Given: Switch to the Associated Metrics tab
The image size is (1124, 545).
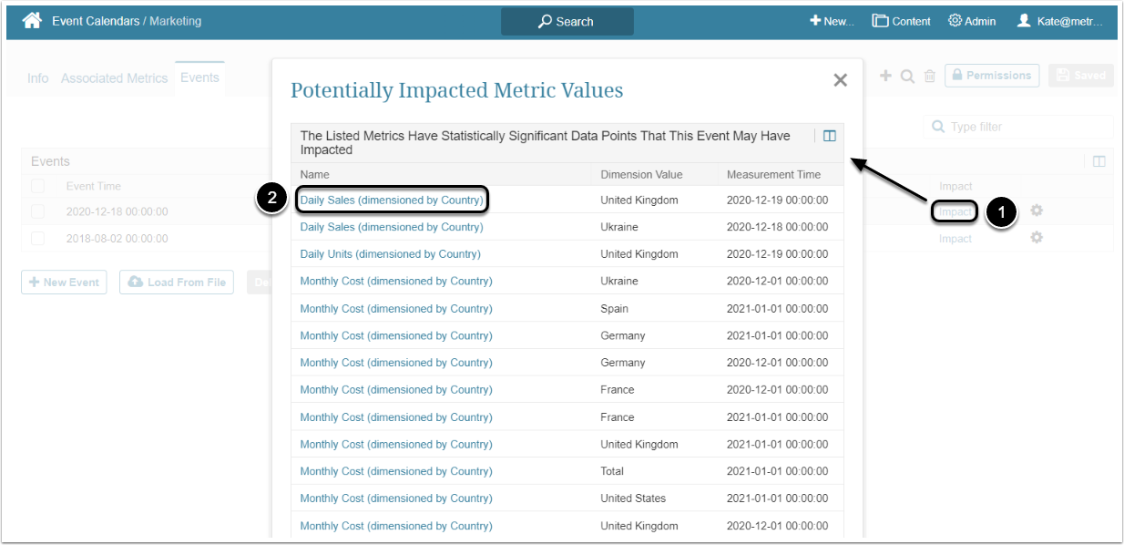Looking at the screenshot, I should click(x=114, y=78).
